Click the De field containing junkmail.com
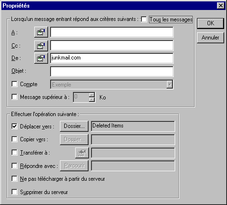The width and height of the screenshot is (227, 205). pyautogui.click(x=112, y=58)
